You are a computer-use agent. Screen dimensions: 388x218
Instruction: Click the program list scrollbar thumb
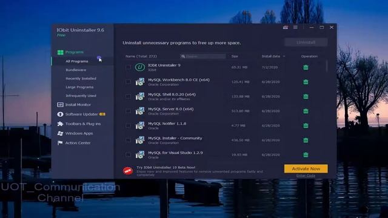click(327, 66)
